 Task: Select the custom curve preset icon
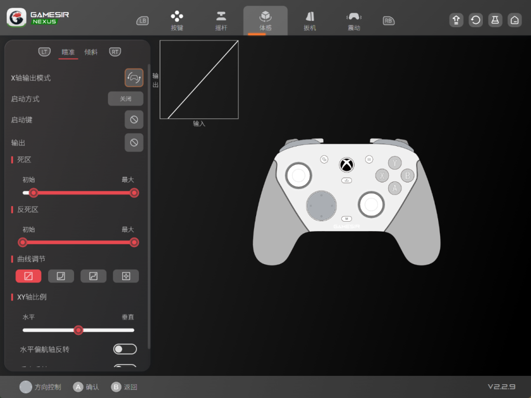coord(126,276)
